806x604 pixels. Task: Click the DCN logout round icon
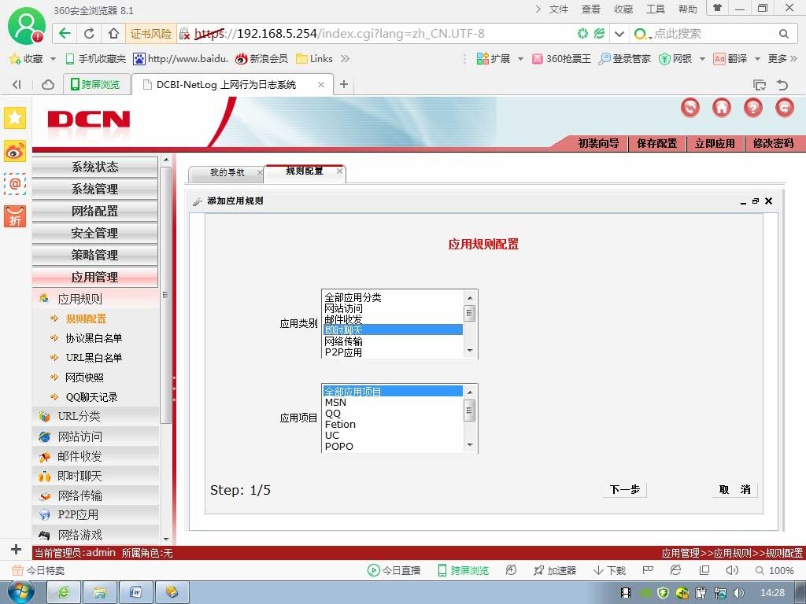(x=785, y=107)
